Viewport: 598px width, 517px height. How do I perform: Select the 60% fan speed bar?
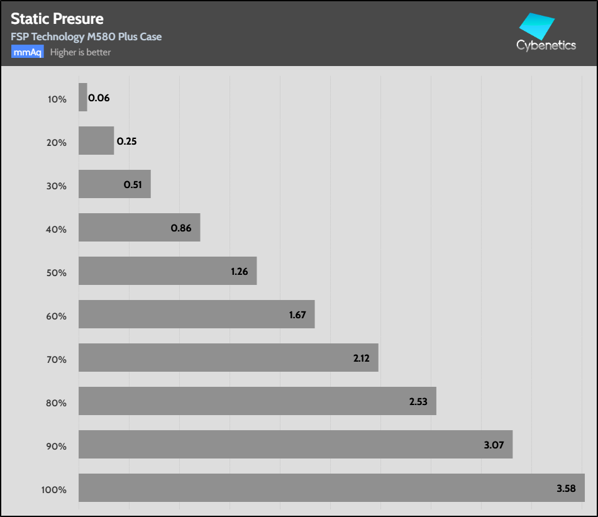click(196, 314)
